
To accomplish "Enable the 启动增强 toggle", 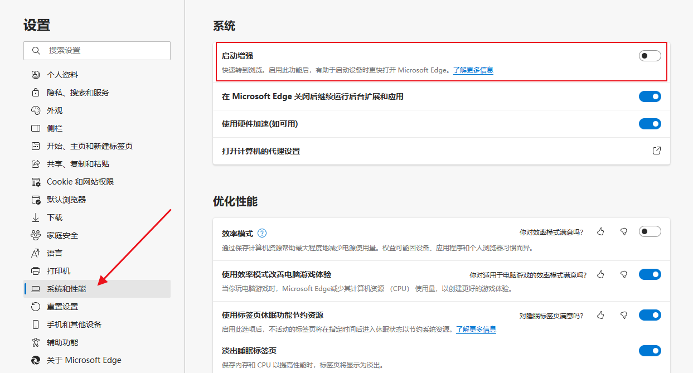I will (650, 56).
